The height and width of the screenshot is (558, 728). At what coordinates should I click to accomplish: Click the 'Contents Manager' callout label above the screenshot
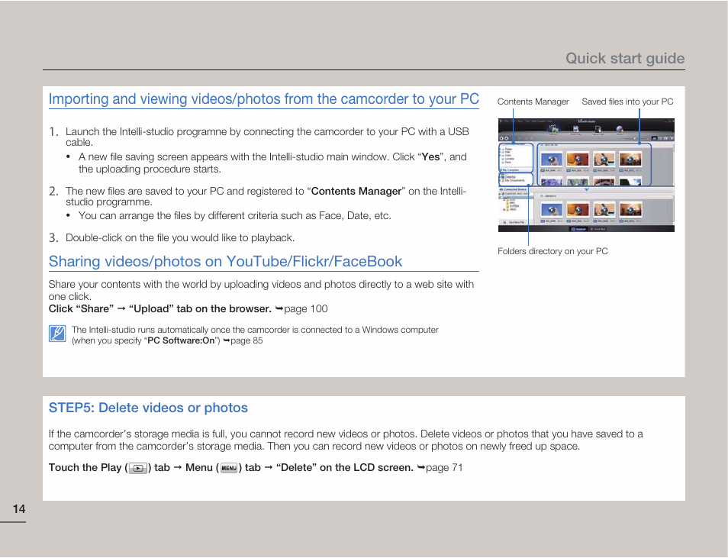tap(533, 102)
